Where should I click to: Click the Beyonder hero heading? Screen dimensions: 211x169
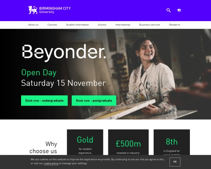[64, 53]
